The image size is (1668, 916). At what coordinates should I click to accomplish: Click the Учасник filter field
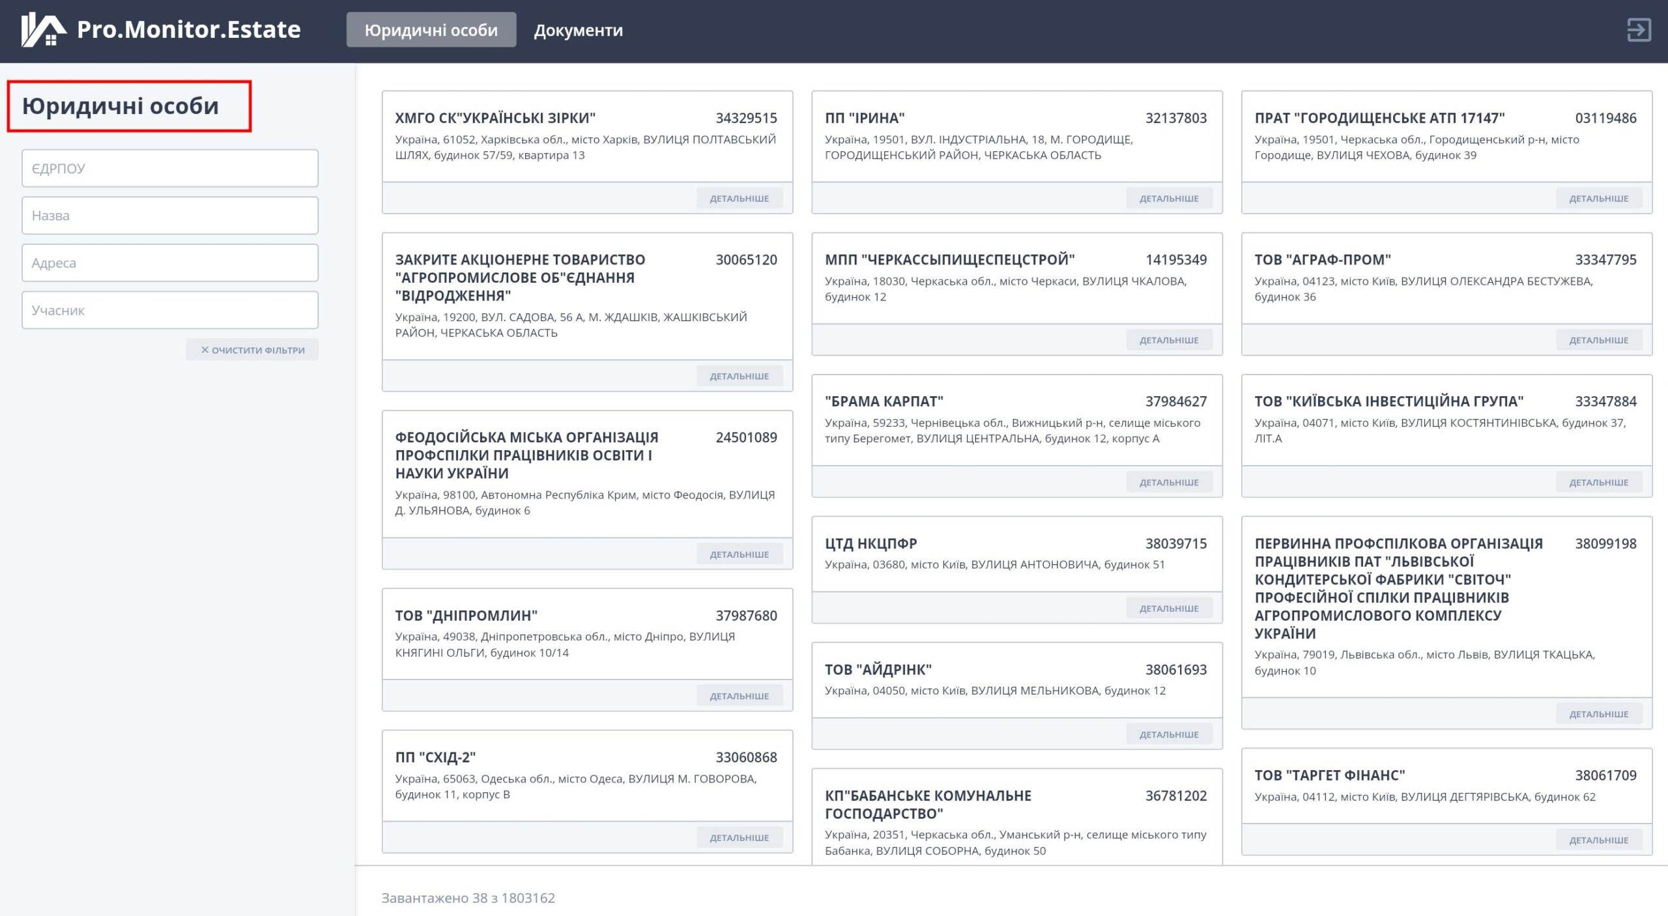(x=169, y=310)
